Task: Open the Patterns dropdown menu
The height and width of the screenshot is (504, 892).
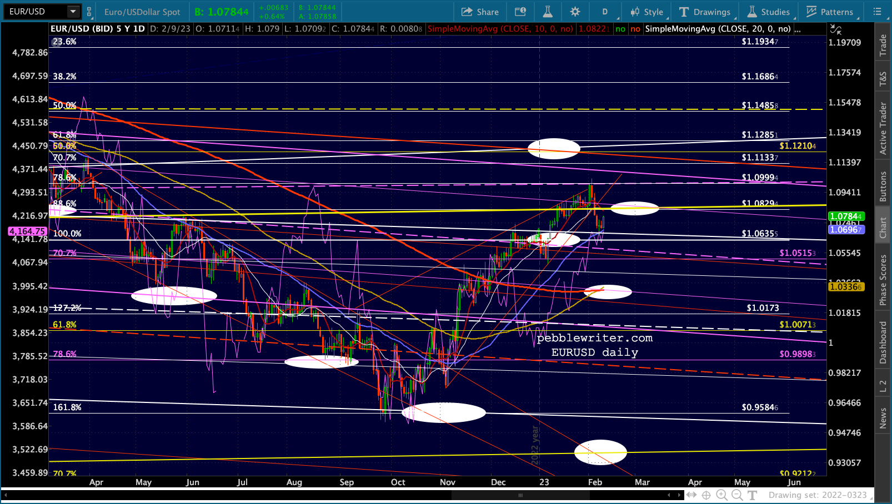Action: point(830,12)
